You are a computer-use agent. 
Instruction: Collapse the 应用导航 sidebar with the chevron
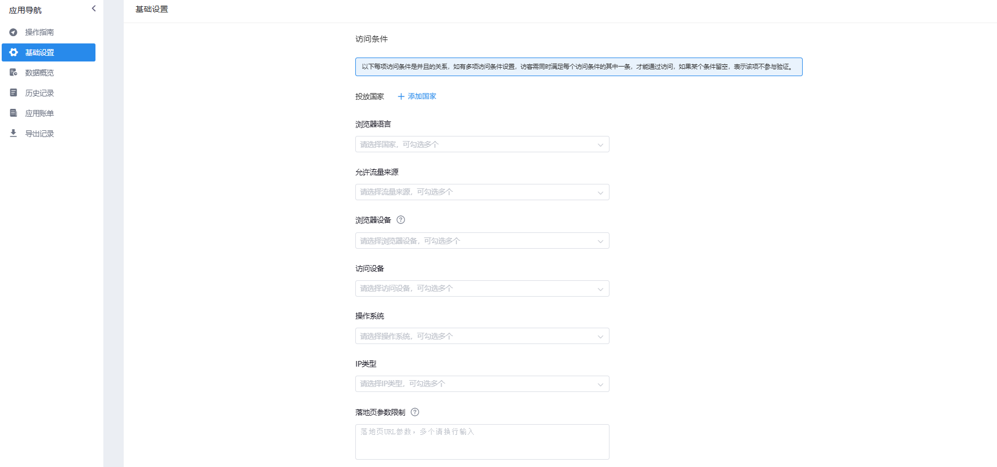pyautogui.click(x=94, y=8)
